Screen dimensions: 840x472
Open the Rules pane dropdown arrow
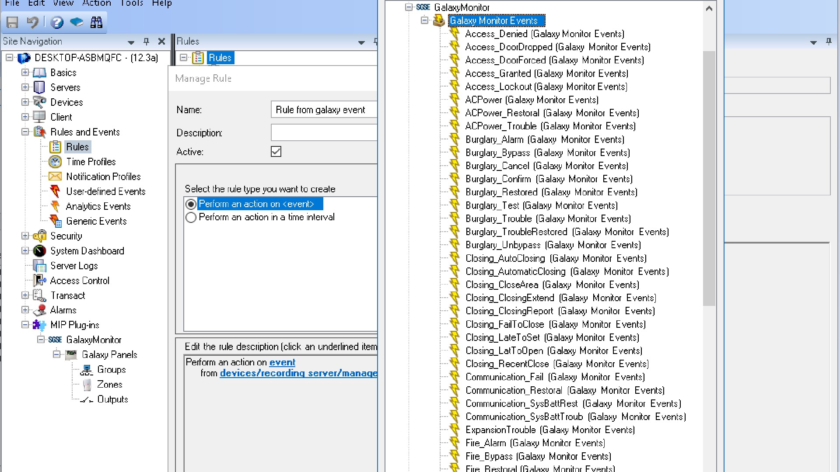[361, 42]
